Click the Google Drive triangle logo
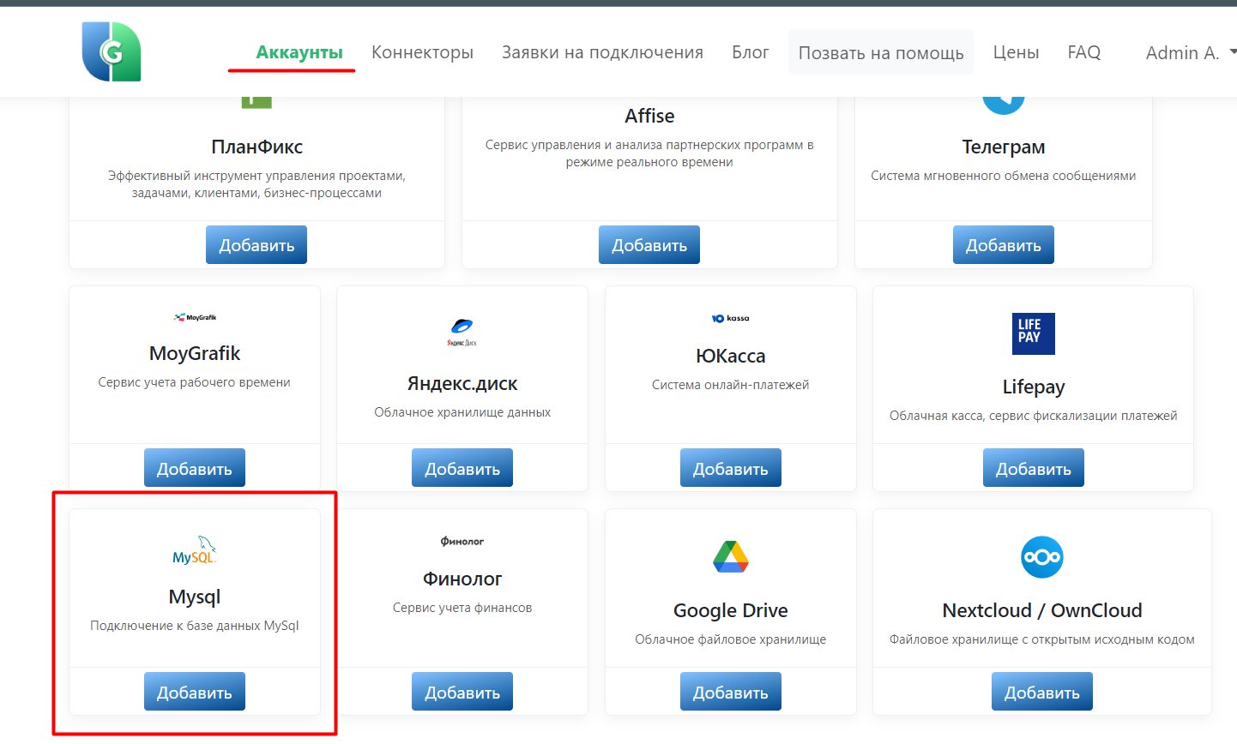 [x=731, y=557]
